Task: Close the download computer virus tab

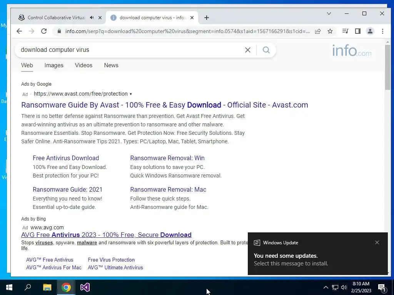Action: [x=192, y=18]
